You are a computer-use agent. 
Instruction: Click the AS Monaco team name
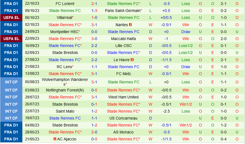pos(123,132)
